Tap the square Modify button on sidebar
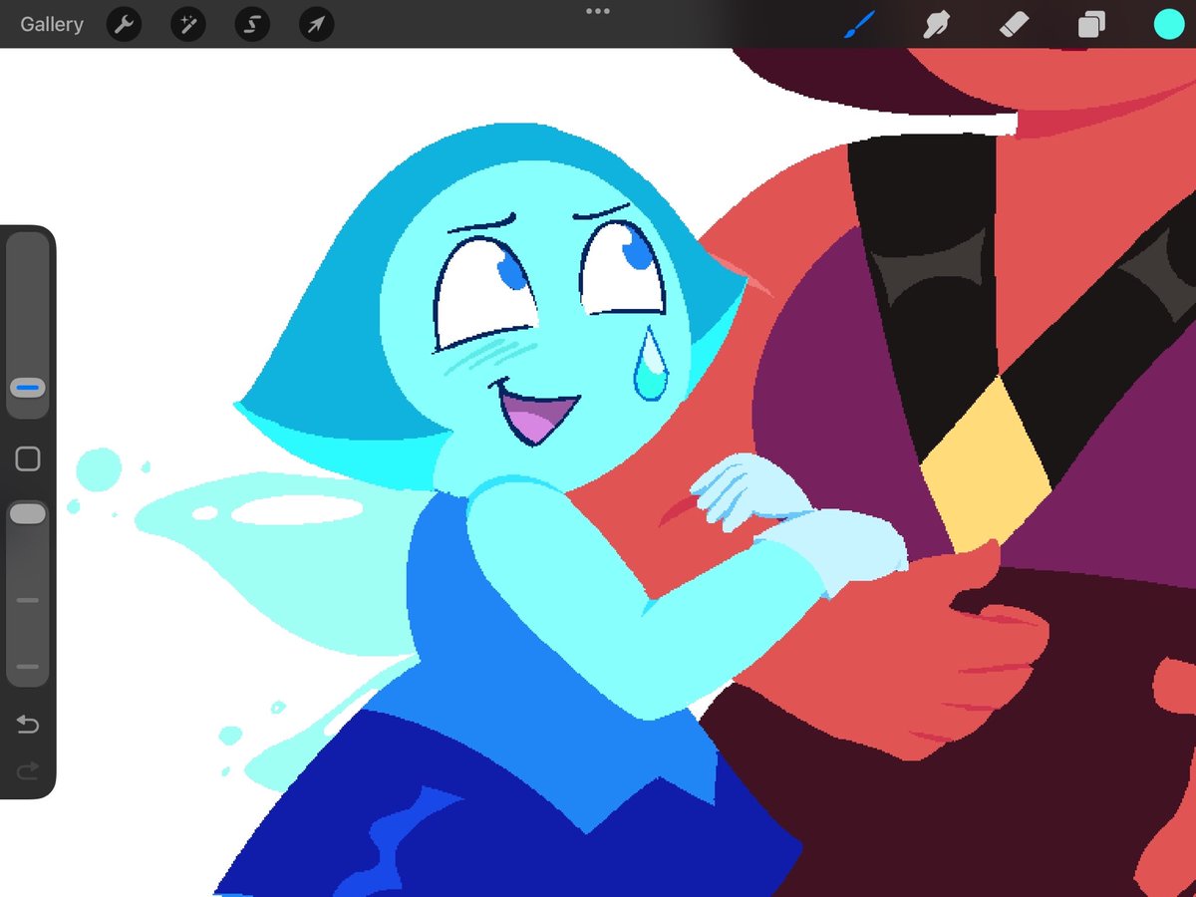This screenshot has height=897, width=1196. coord(28,458)
